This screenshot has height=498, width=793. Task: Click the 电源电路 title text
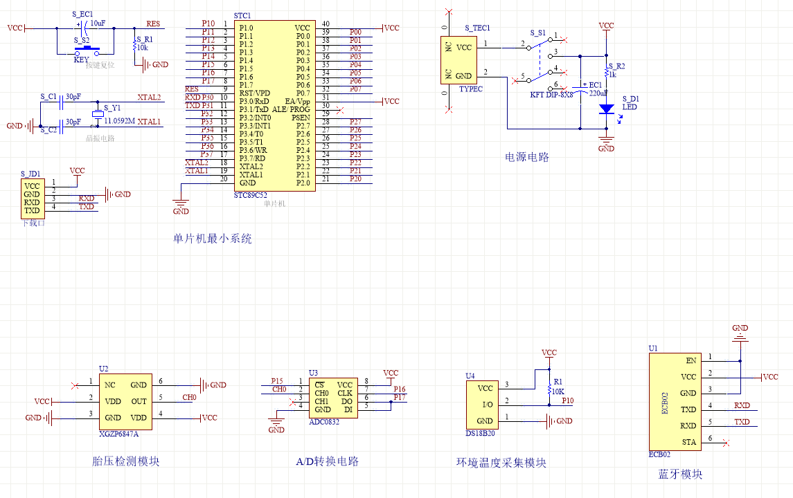click(x=527, y=157)
